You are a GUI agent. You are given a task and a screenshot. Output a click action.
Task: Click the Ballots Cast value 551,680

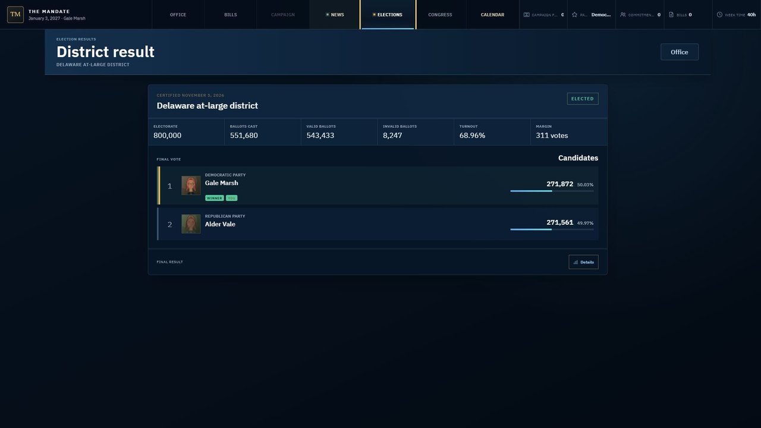[x=244, y=136]
